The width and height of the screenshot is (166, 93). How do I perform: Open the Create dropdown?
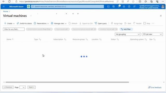(9, 24)
